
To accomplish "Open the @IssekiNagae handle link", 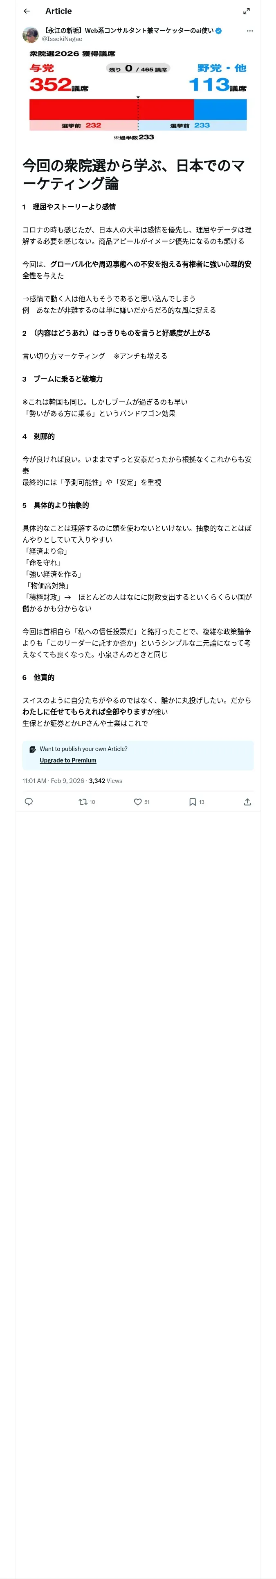I will [62, 39].
